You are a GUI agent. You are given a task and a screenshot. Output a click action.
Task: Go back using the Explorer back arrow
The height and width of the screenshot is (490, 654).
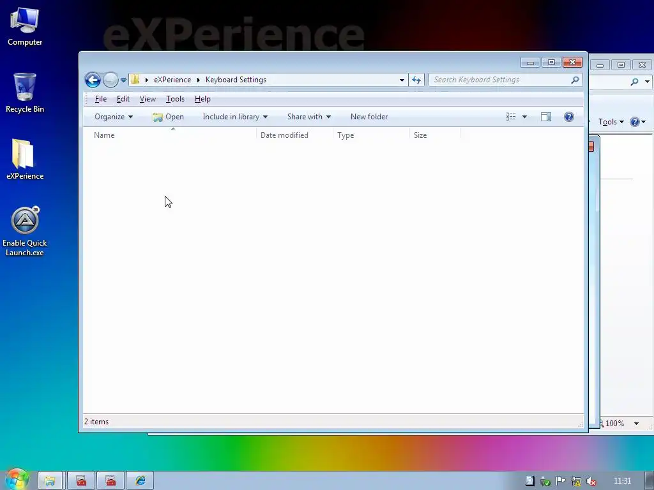(x=93, y=80)
